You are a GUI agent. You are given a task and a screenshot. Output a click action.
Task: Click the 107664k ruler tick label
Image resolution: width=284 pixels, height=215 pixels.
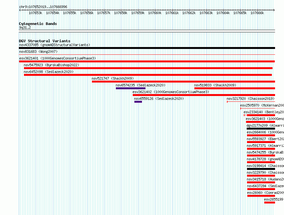[223, 13]
